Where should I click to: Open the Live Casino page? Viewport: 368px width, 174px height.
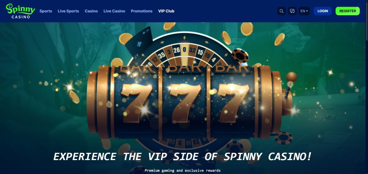(x=114, y=11)
